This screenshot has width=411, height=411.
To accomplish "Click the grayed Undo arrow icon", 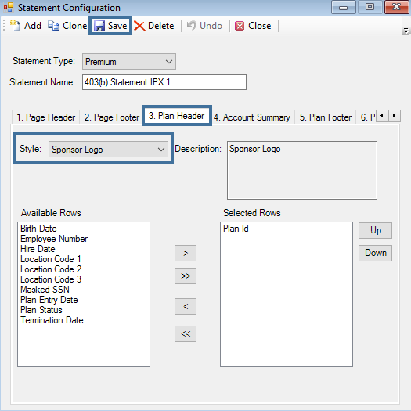I will pos(191,26).
